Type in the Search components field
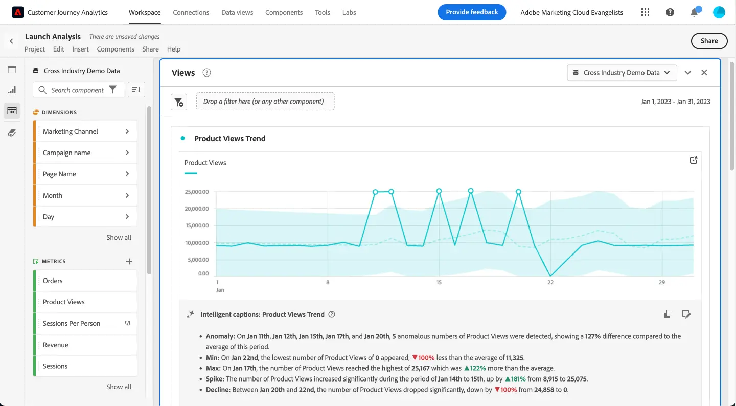Image resolution: width=736 pixels, height=406 pixels. [x=77, y=89]
